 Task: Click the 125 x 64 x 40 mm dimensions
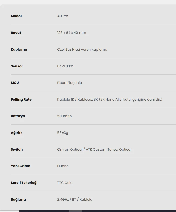(x=72, y=33)
